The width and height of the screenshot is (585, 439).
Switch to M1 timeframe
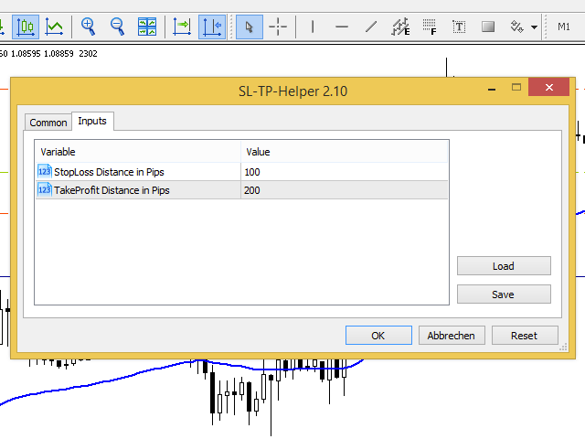click(x=564, y=27)
